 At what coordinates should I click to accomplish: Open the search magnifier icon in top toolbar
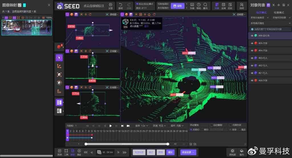click(205, 6)
